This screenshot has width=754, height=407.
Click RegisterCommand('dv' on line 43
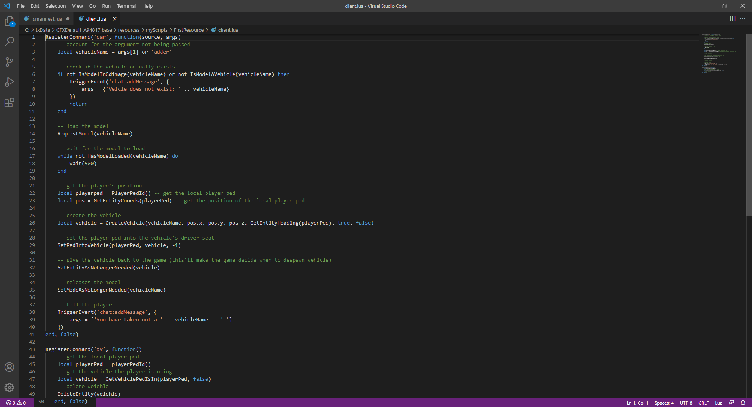(76, 349)
